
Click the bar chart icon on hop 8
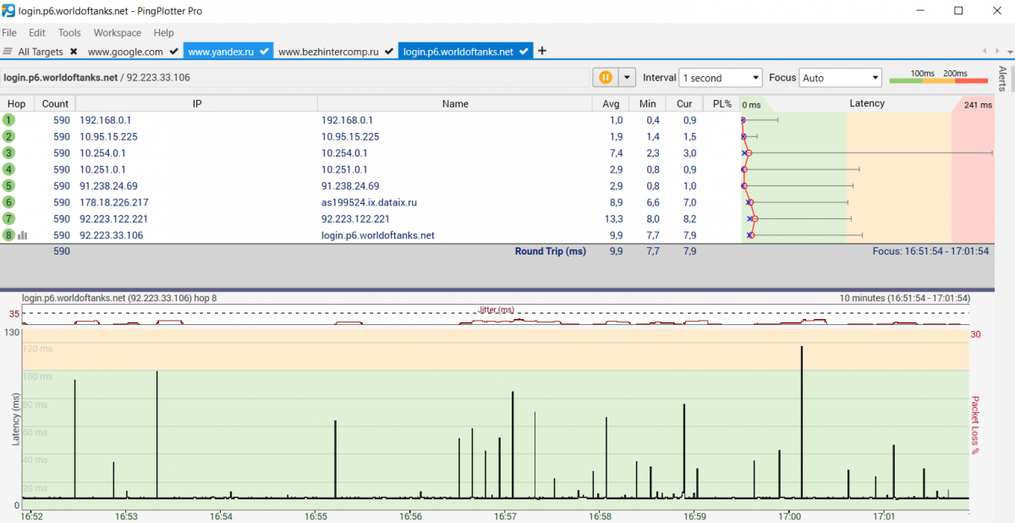click(23, 235)
